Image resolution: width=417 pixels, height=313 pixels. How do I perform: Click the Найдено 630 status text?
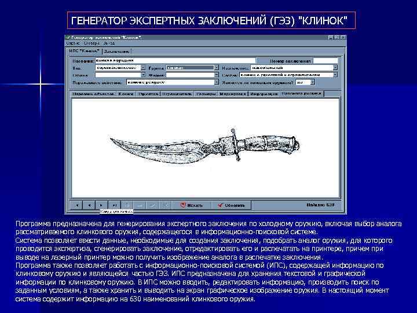click(x=320, y=205)
